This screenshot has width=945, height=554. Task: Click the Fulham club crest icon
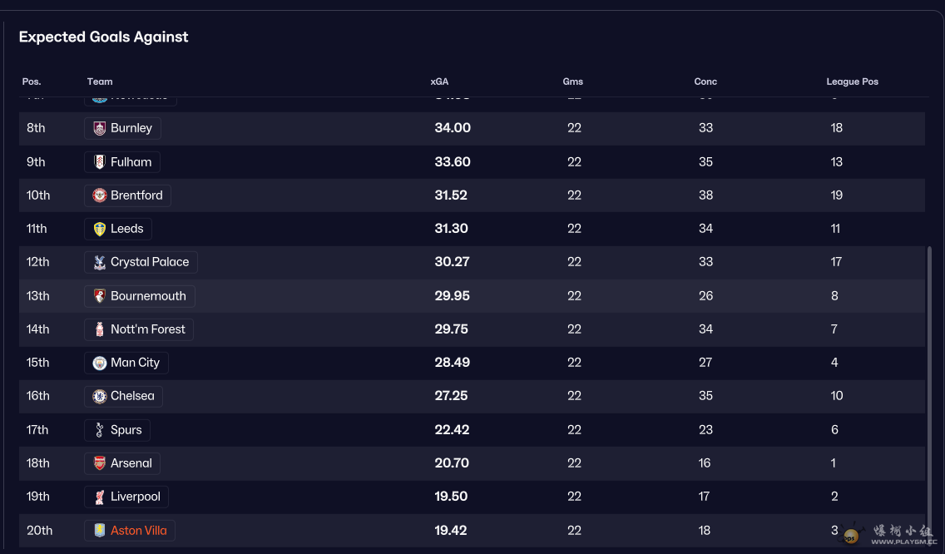point(100,162)
